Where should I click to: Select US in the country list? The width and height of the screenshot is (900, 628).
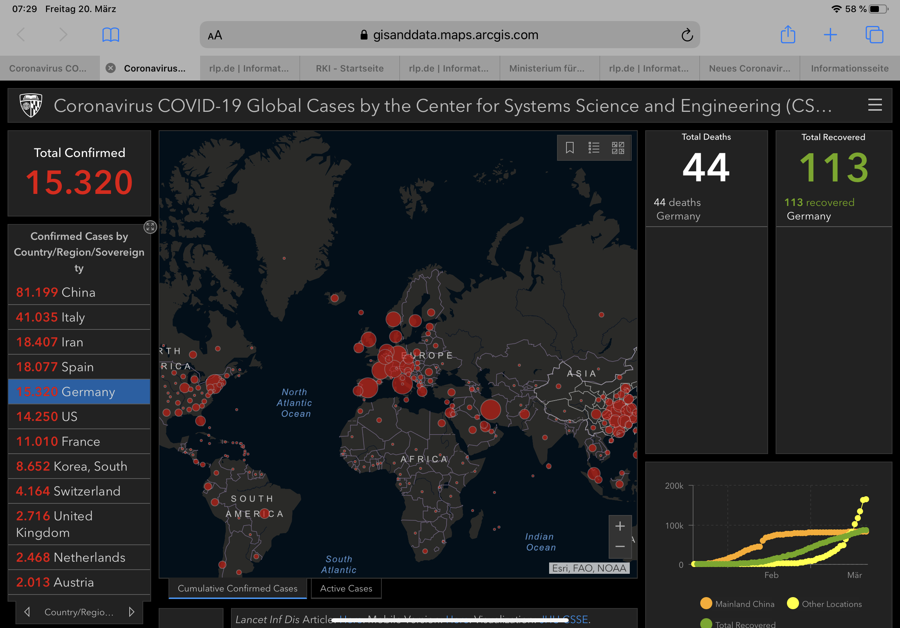pos(79,416)
